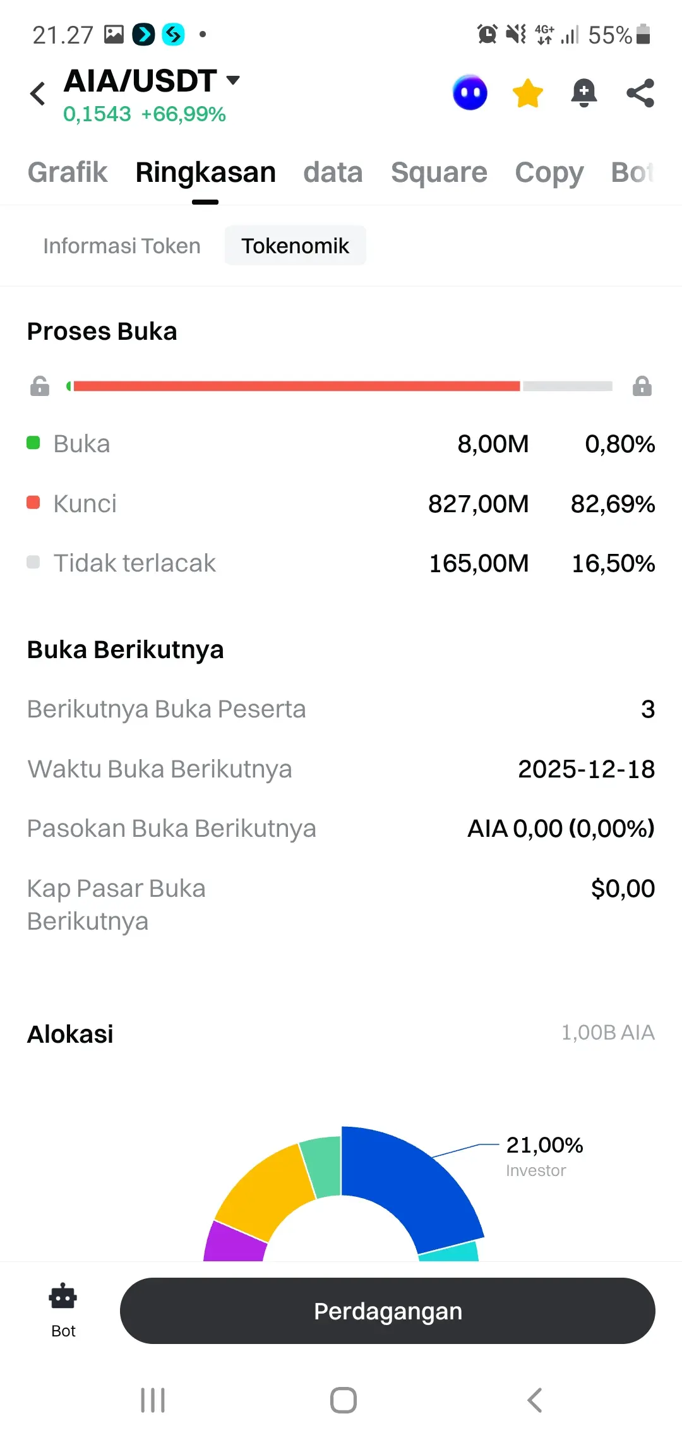Tap the share icon
This screenshot has height=1440, width=682.
640,93
